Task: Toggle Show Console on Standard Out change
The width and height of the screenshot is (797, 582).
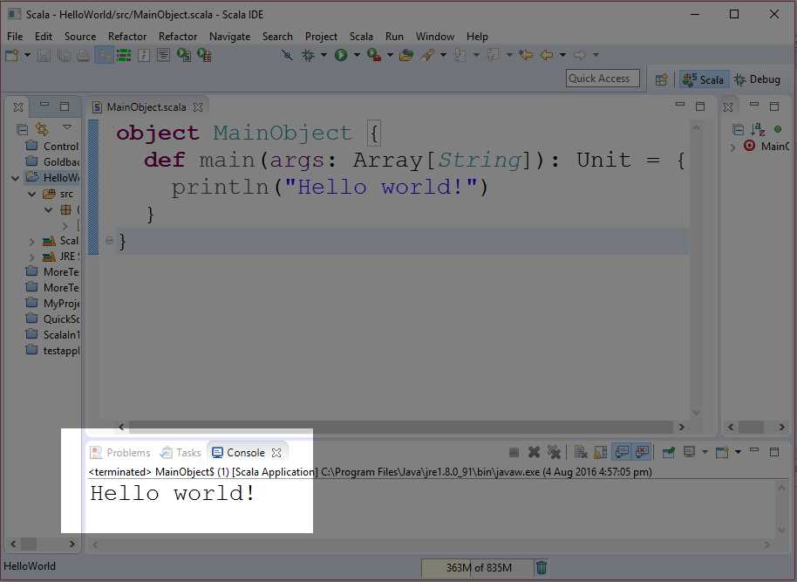Action: click(621, 452)
